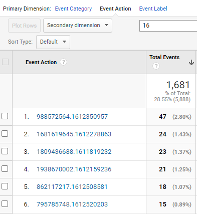The image size is (197, 214).
Task: Check the box for row 988572564.1612350957
Action: 5,116
